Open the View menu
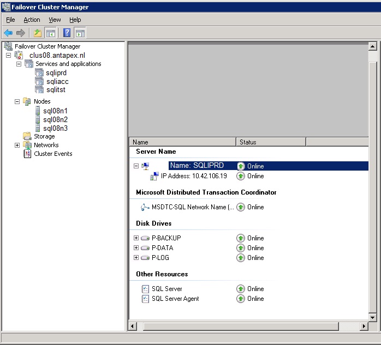The width and height of the screenshot is (381, 345). pyautogui.click(x=55, y=20)
